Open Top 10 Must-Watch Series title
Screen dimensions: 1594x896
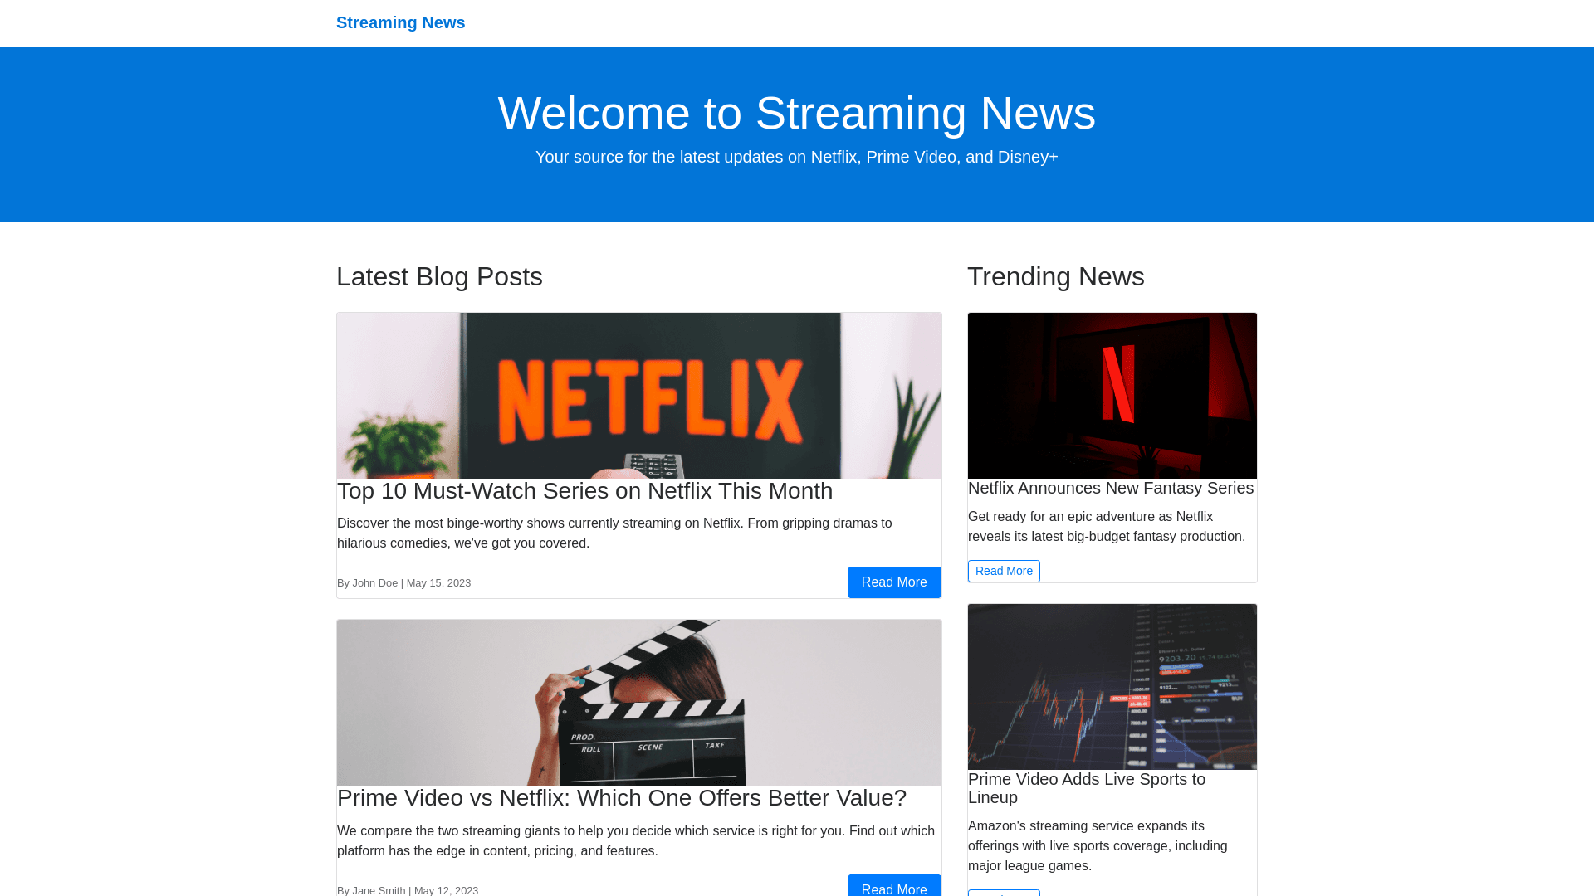(x=584, y=491)
